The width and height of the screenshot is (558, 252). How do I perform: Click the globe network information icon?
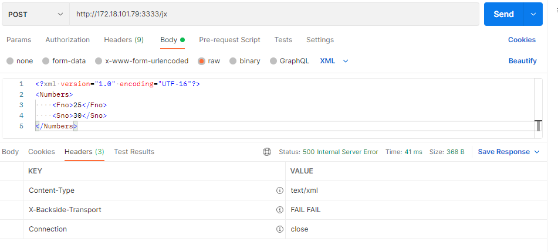[x=267, y=152]
